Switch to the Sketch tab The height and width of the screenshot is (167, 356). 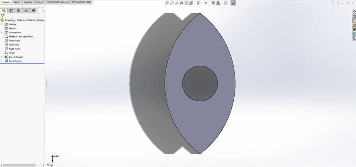(17, 2)
